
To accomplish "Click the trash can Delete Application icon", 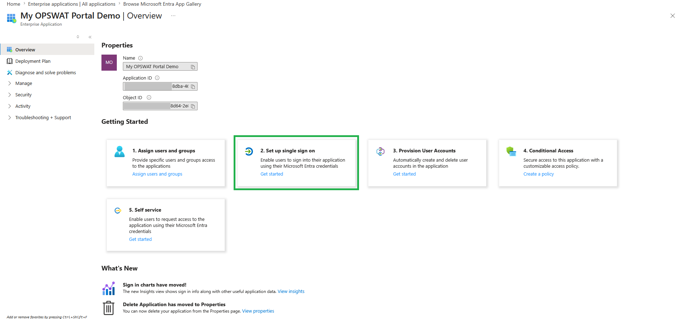I will (109, 308).
